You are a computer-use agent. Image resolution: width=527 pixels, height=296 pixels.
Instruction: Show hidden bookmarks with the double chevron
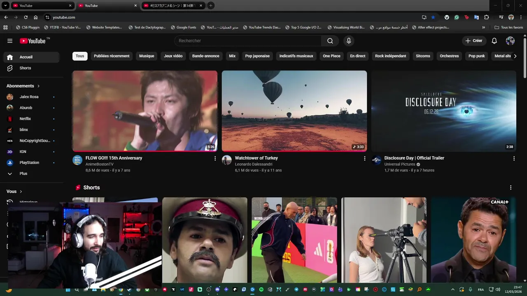point(483,28)
